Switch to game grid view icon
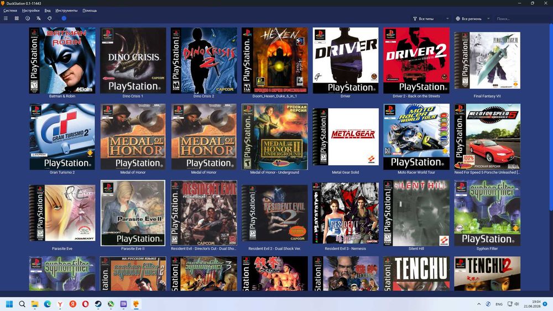This screenshot has width=553, height=311. pyautogui.click(x=17, y=18)
